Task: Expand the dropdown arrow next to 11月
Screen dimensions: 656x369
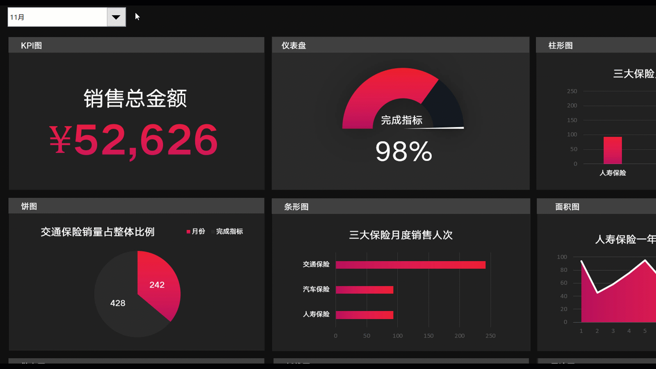Action: (x=116, y=17)
